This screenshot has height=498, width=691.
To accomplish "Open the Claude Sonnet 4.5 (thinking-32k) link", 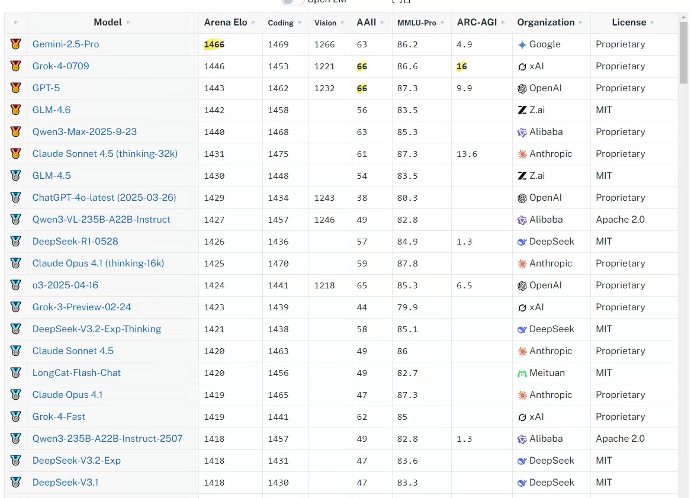I will click(105, 153).
